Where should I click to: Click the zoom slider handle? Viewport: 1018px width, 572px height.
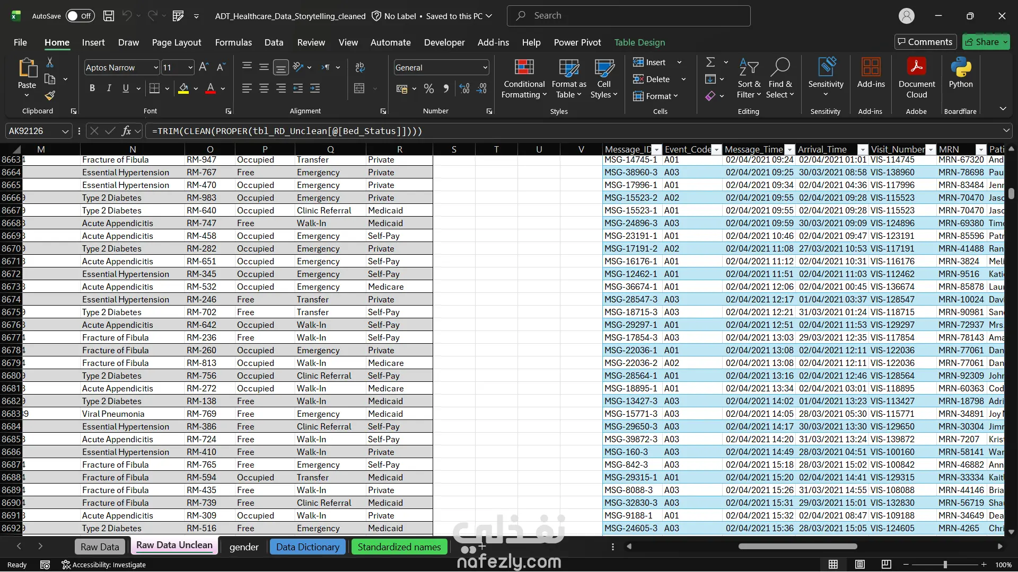[945, 565]
